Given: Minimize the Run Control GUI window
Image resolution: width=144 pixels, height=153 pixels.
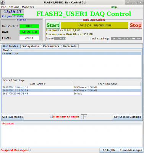Looking at the screenshot, I should (132, 3).
